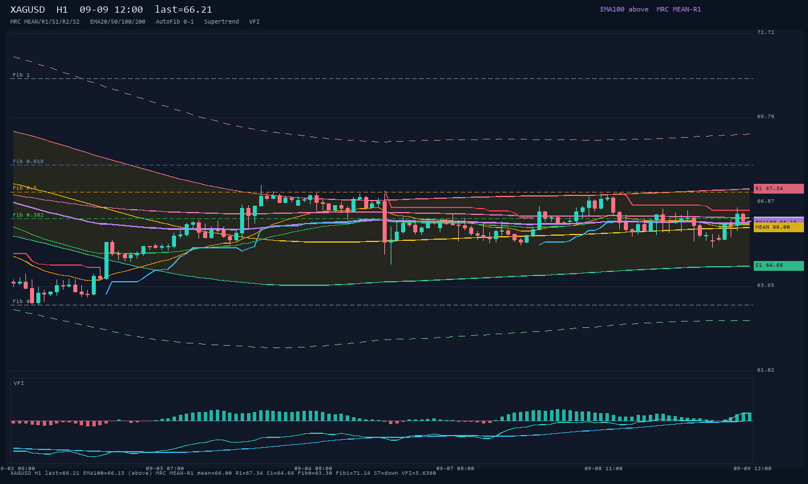
Task: Click the 61.02 price axis label
Action: click(x=766, y=370)
